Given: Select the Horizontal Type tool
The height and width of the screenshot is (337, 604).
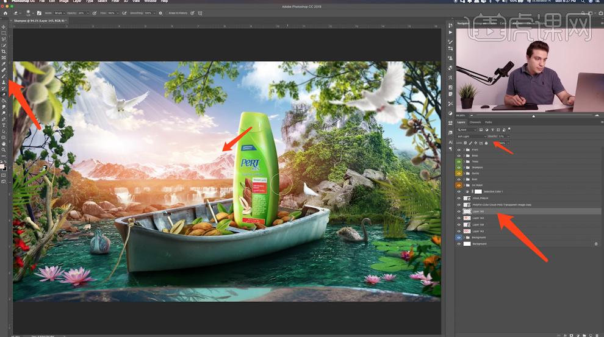Looking at the screenshot, I should click(x=4, y=126).
